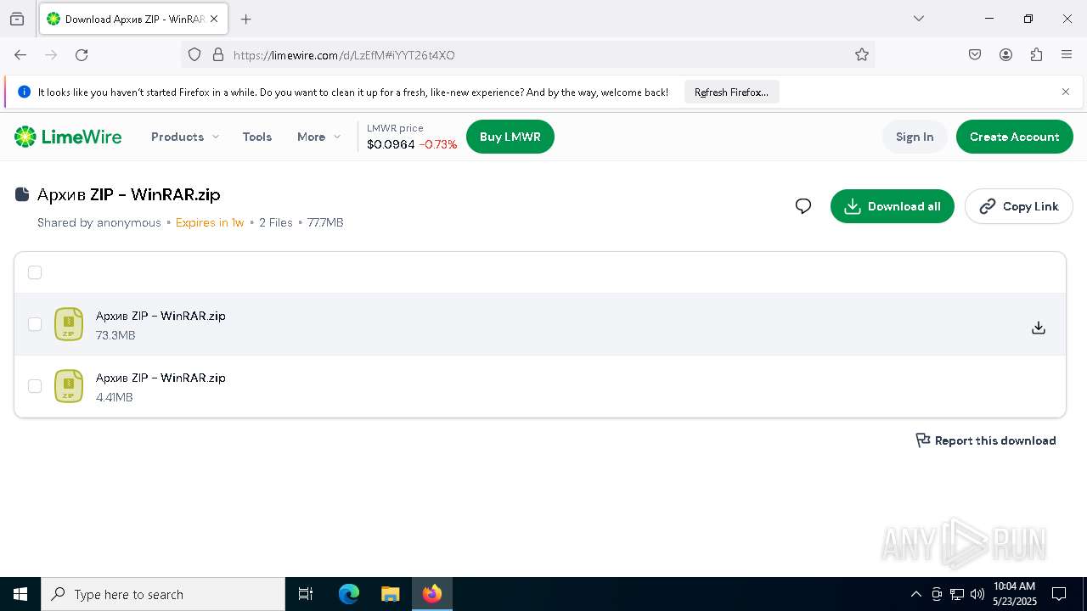Select the 73.3MB archive checkbox

[x=35, y=324]
